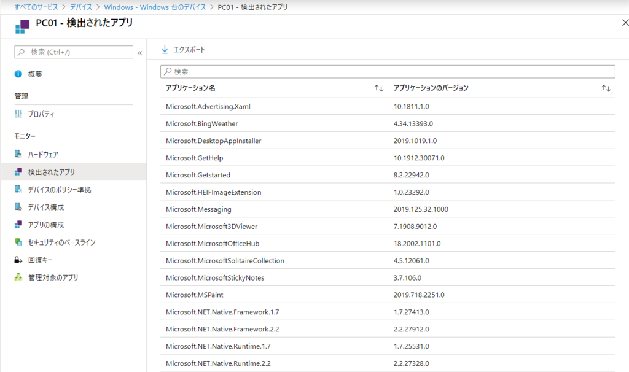
Task: Click version 10.1912.30071.0 cell
Action: click(x=419, y=158)
